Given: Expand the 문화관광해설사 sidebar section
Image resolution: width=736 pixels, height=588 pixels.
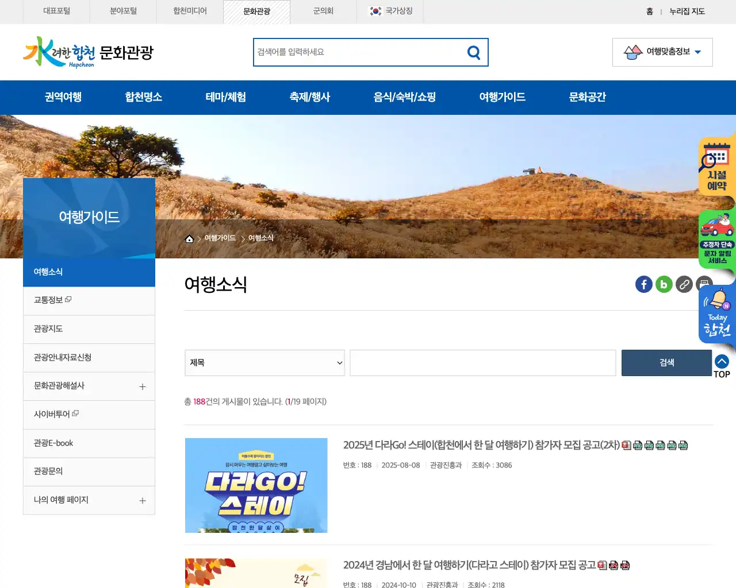Looking at the screenshot, I should (x=143, y=386).
